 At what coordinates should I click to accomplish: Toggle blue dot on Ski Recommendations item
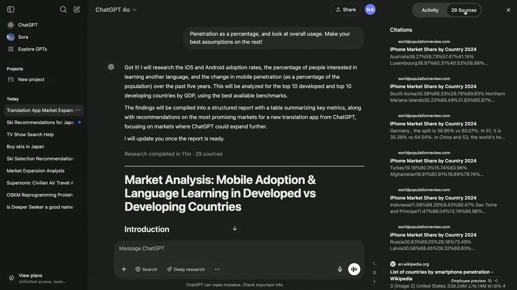pos(79,122)
